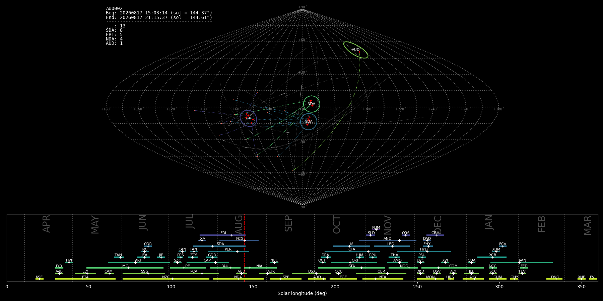Click the red dashed current-date marker
Screen dimensions: 603x301
[244, 248]
